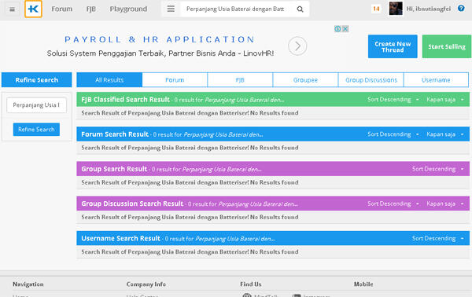Click Create New Thread button
This screenshot has height=297, width=472.
click(x=393, y=46)
